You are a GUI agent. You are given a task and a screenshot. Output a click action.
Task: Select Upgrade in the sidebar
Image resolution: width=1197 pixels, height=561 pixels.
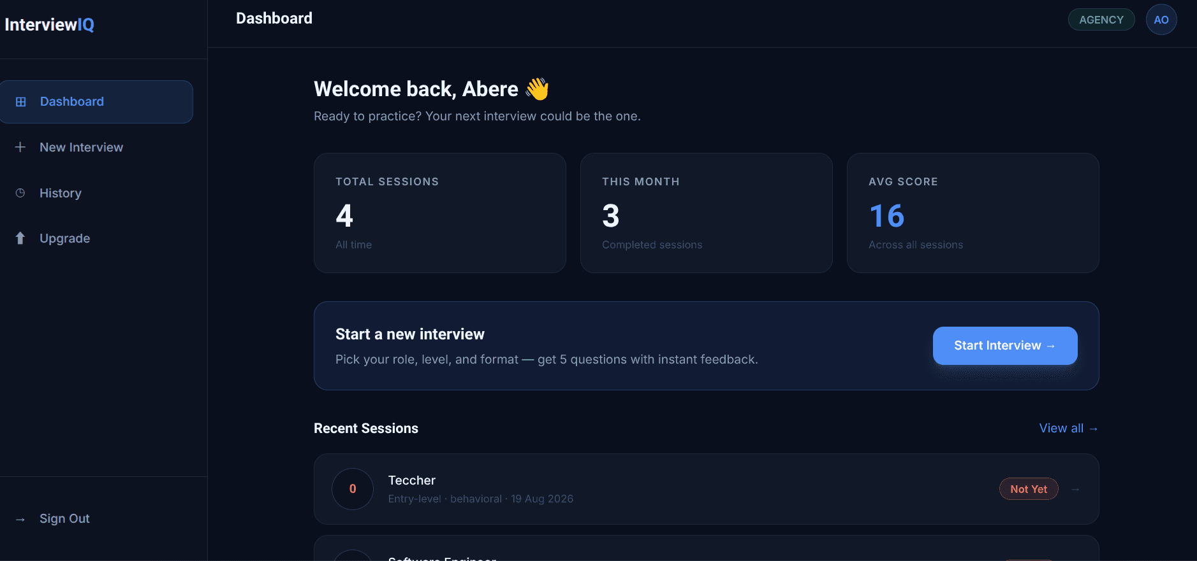96,238
